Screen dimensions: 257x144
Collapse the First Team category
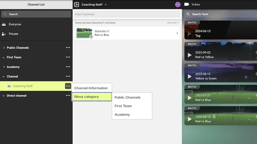pos(3,58)
